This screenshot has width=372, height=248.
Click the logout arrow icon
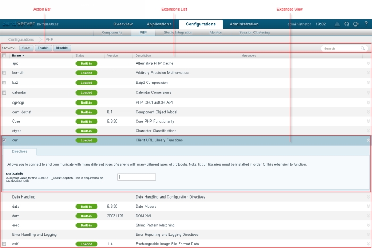click(x=356, y=24)
